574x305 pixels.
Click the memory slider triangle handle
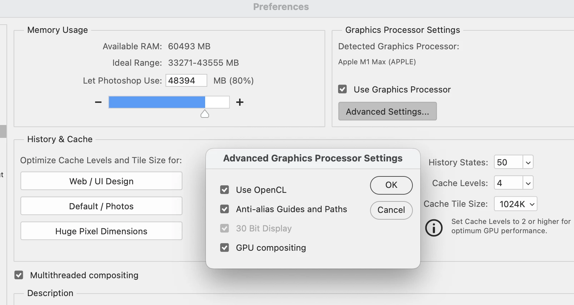205,114
